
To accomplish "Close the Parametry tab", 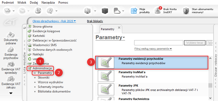I will click(119, 28).
